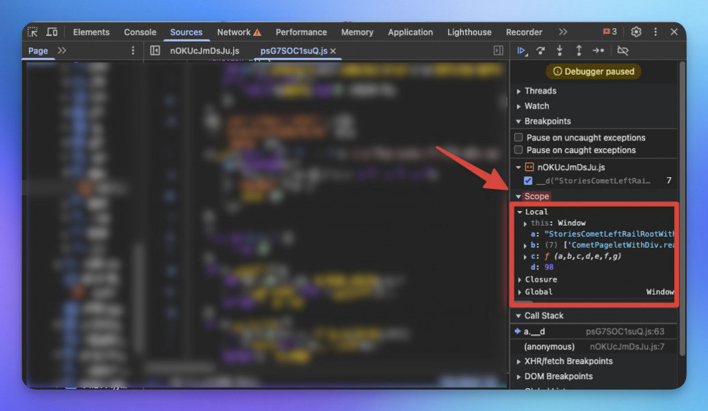
Task: Select the (anonymous) call stack frame
Action: click(x=549, y=347)
